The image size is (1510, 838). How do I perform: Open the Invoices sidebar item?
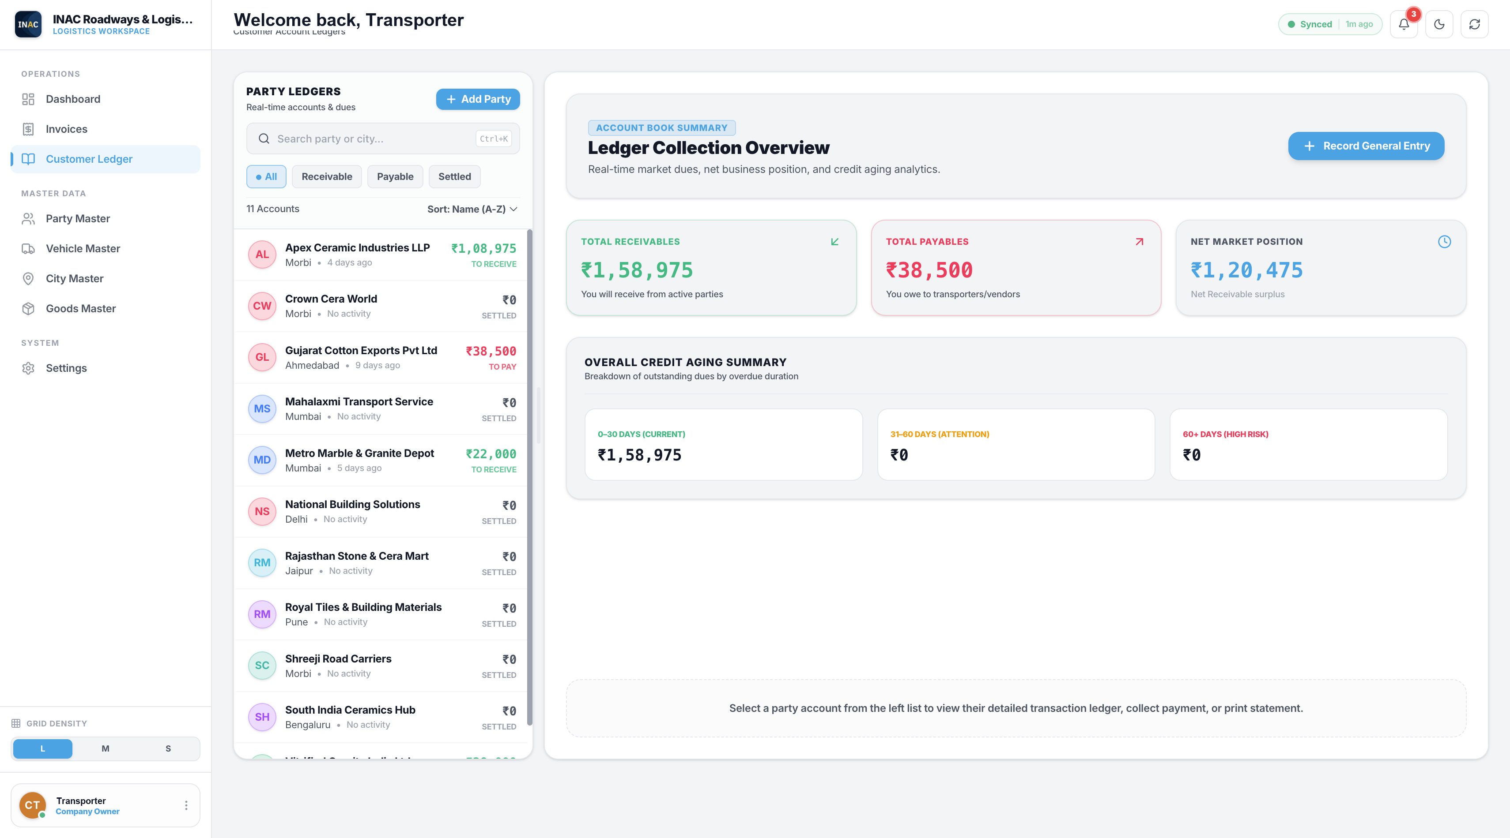click(x=106, y=129)
